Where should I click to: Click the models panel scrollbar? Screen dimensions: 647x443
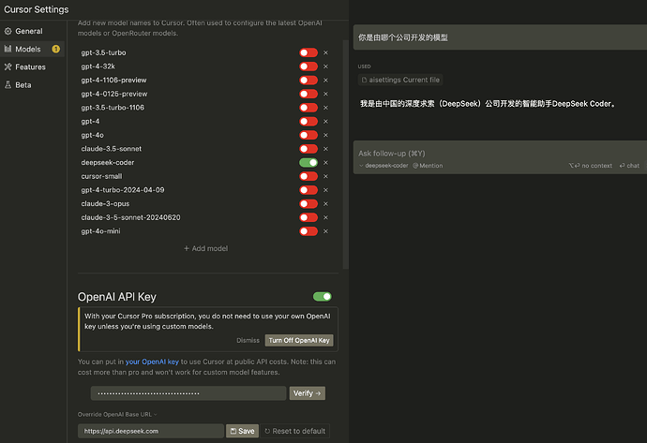click(x=345, y=155)
